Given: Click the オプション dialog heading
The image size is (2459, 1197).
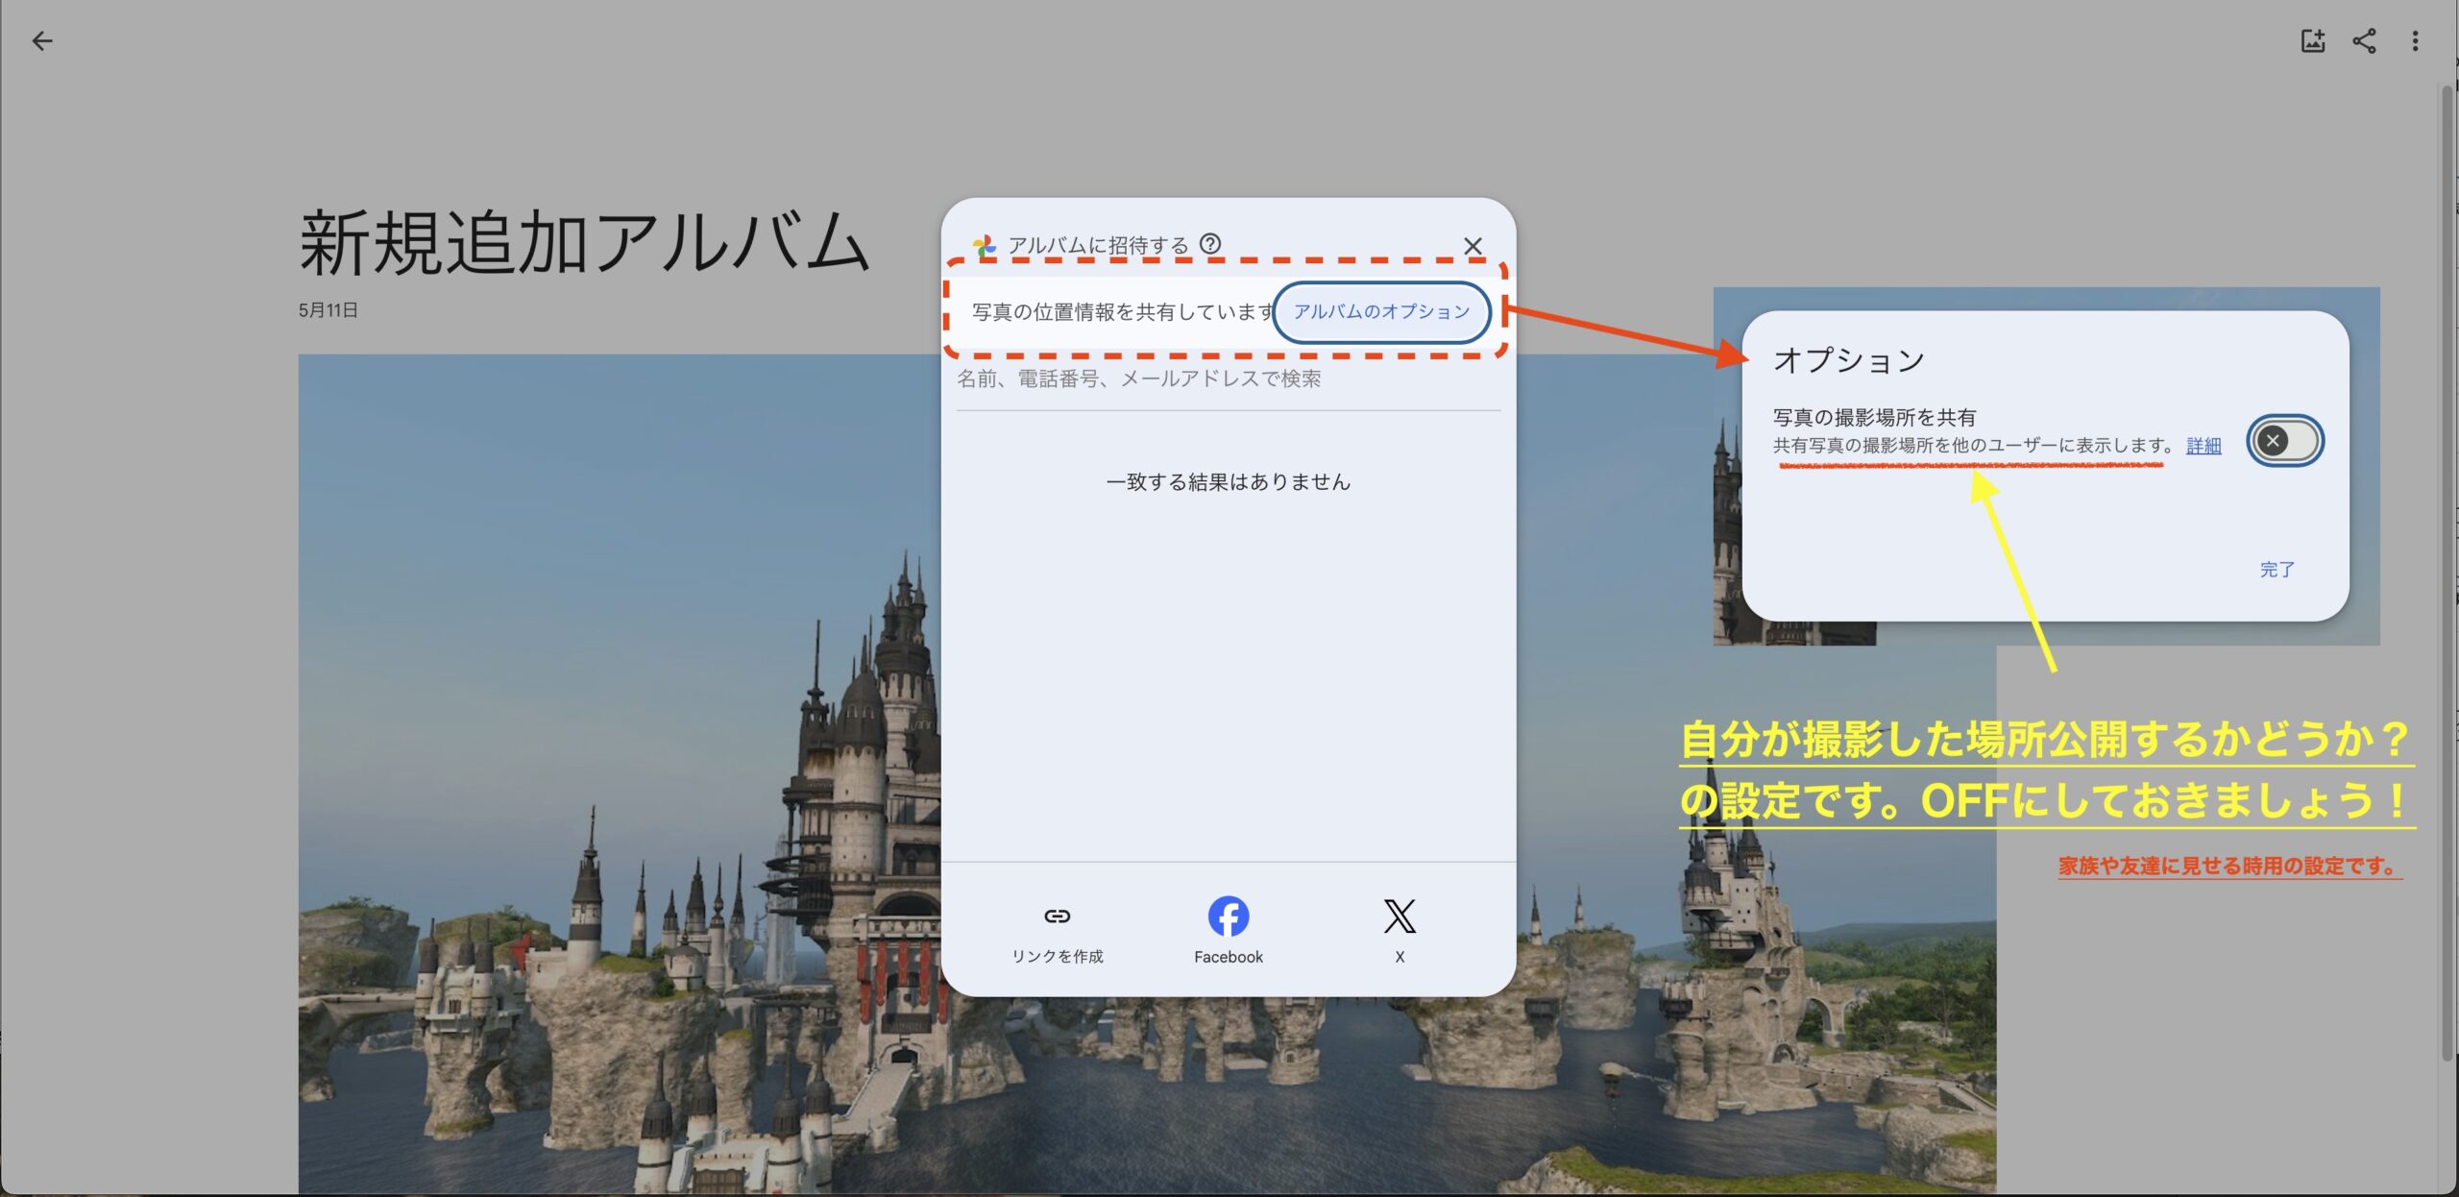Looking at the screenshot, I should pyautogui.click(x=1848, y=360).
